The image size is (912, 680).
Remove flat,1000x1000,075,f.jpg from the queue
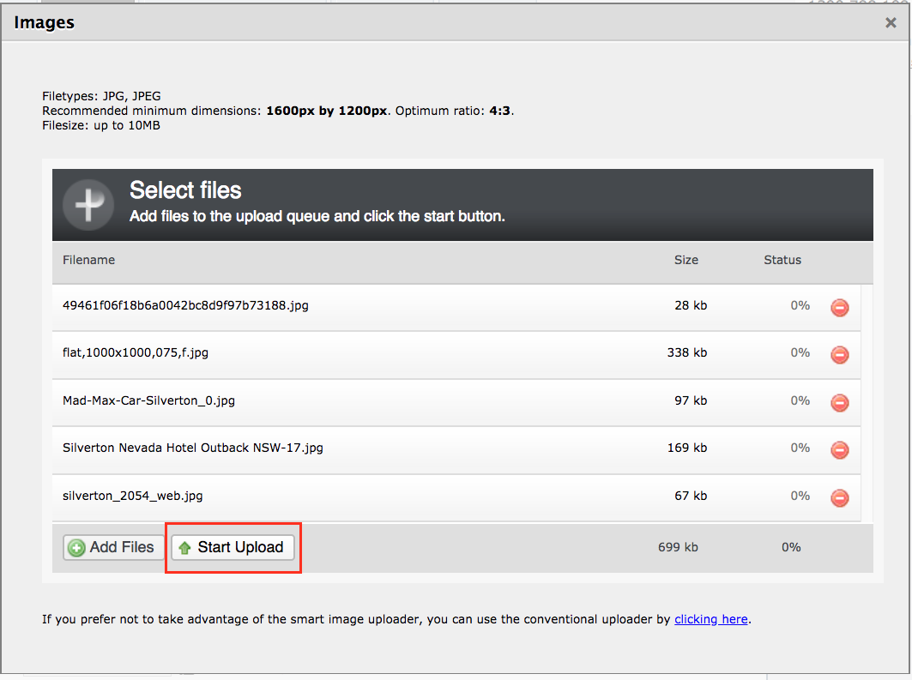[x=840, y=354]
